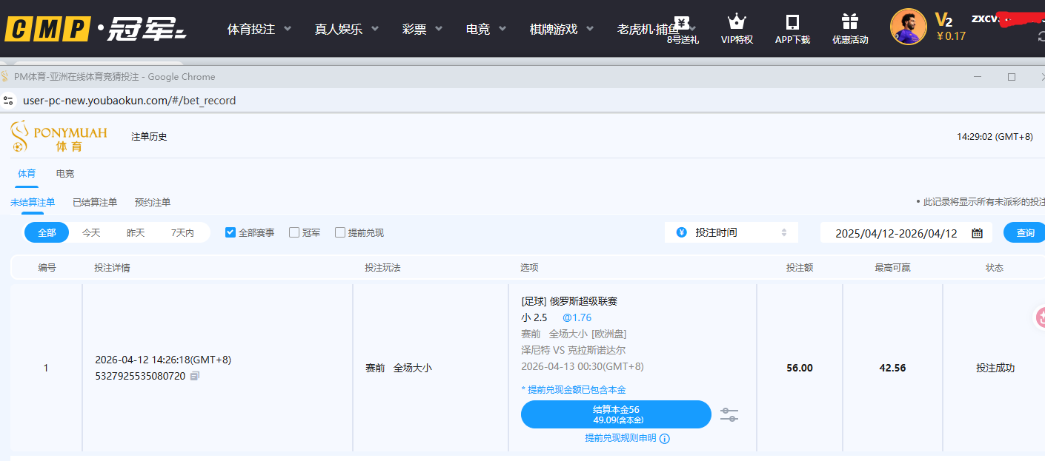Expand the 真人娱乐 navigation menu

pos(346,29)
